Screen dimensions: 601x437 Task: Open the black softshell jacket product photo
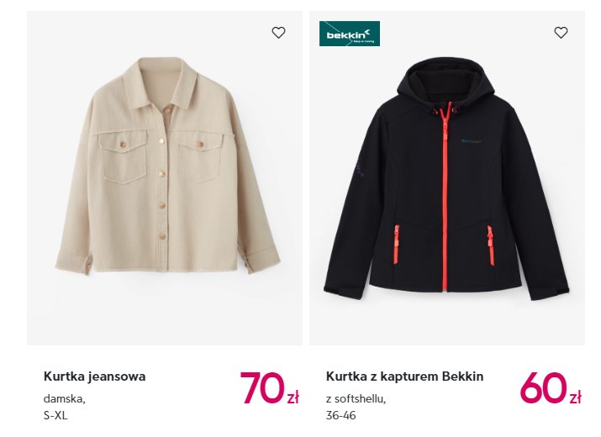[446, 178]
